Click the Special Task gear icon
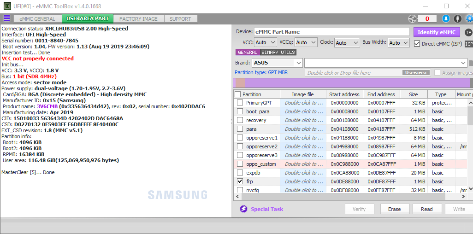Viewport: 473px width, 234px height. click(x=243, y=209)
